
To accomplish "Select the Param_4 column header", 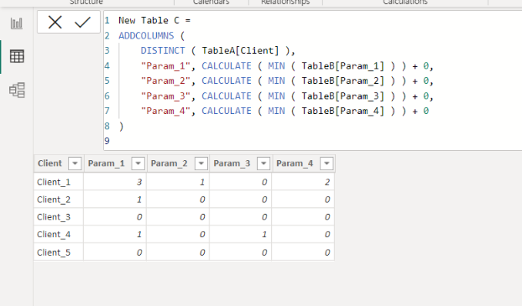I will pyautogui.click(x=295, y=163).
